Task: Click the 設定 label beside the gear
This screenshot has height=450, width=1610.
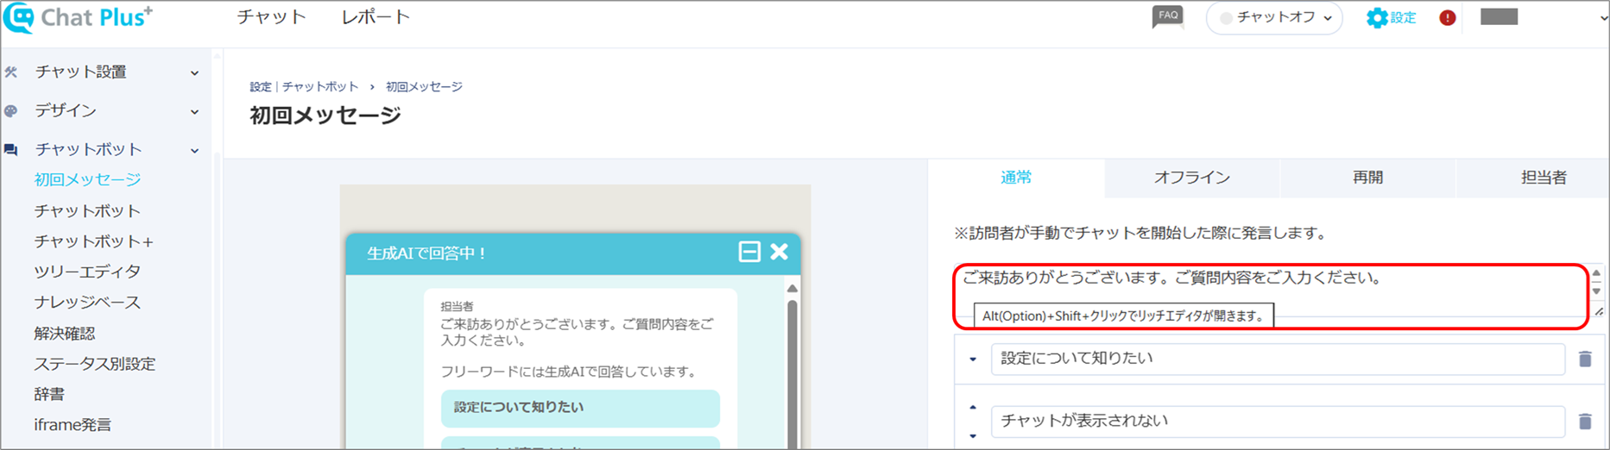Action: click(1403, 17)
